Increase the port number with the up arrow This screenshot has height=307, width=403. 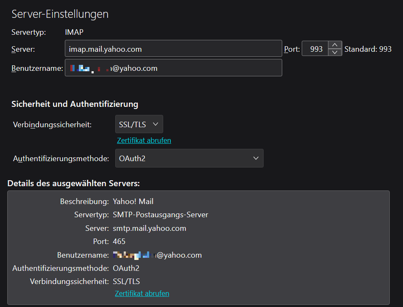point(335,45)
